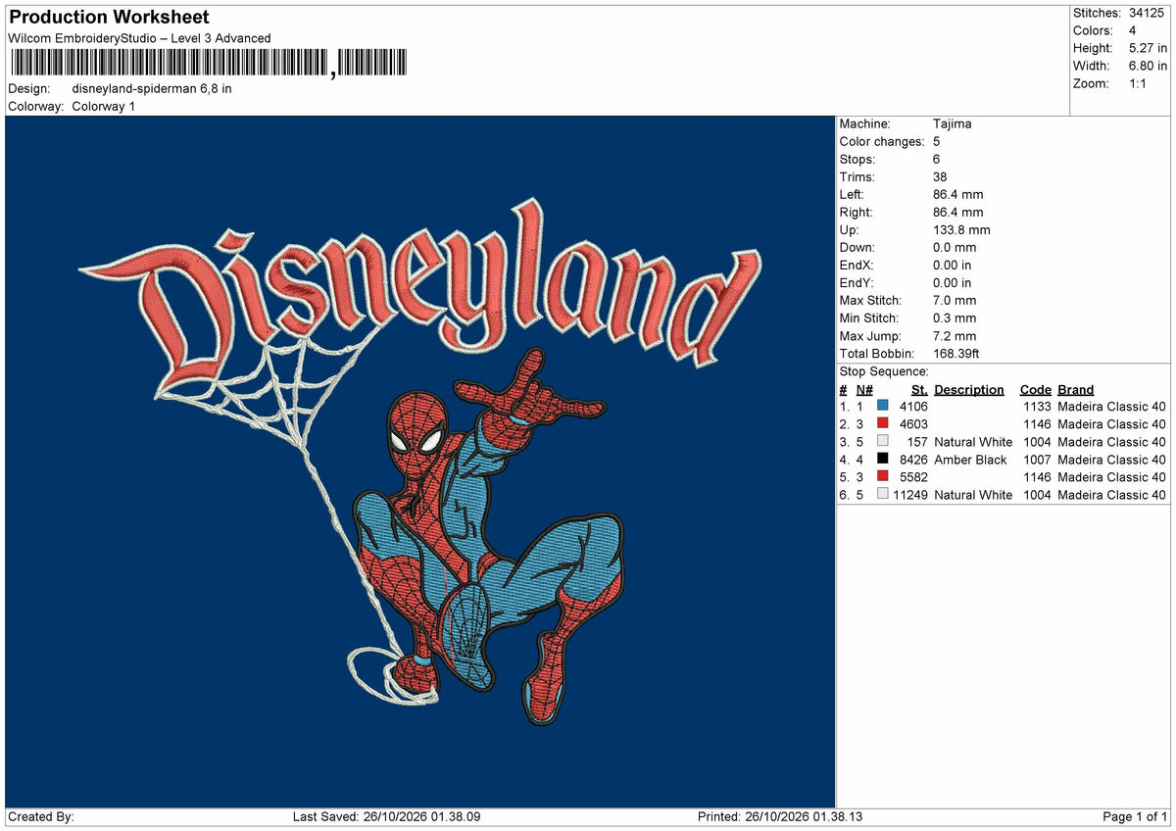The height and width of the screenshot is (831, 1176).
Task: Click the "Brand" column header
Action: [1076, 389]
